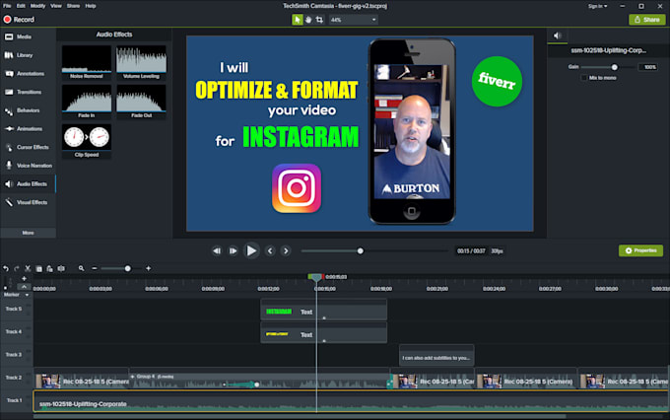Screen dimensions: 670x420
Task: Open the Help menu
Action: pos(91,6)
